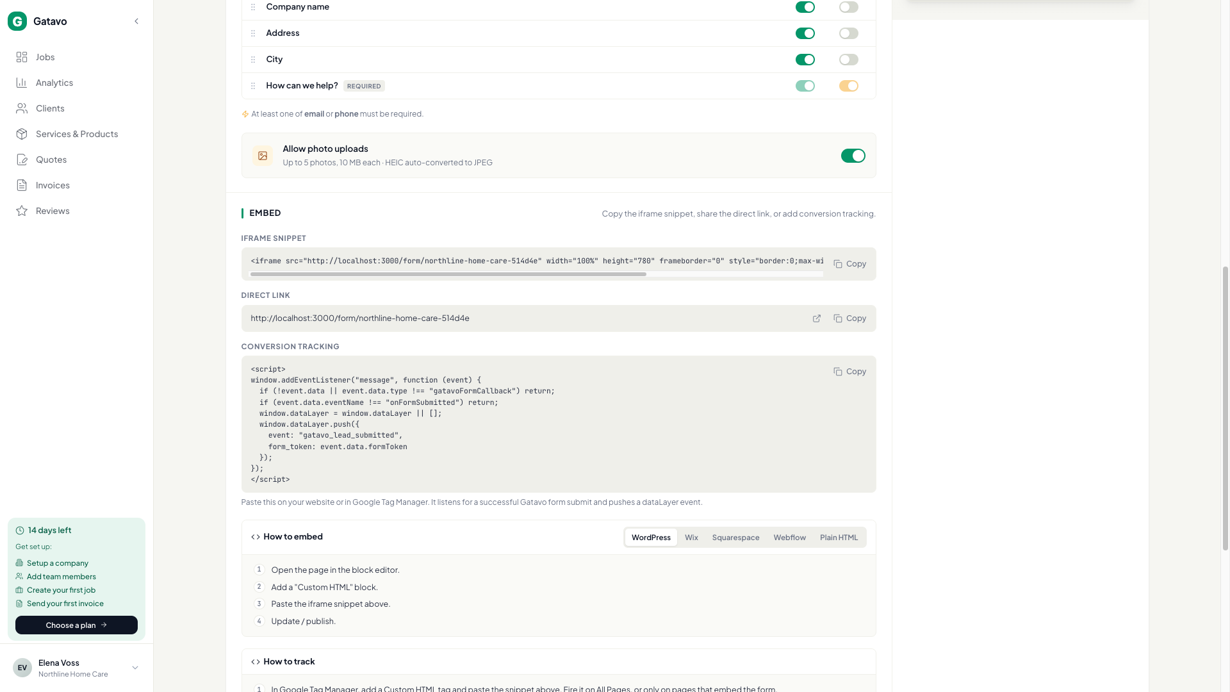Viewport: 1230px width, 692px height.
Task: Select the WordPress embed tab
Action: pyautogui.click(x=651, y=538)
